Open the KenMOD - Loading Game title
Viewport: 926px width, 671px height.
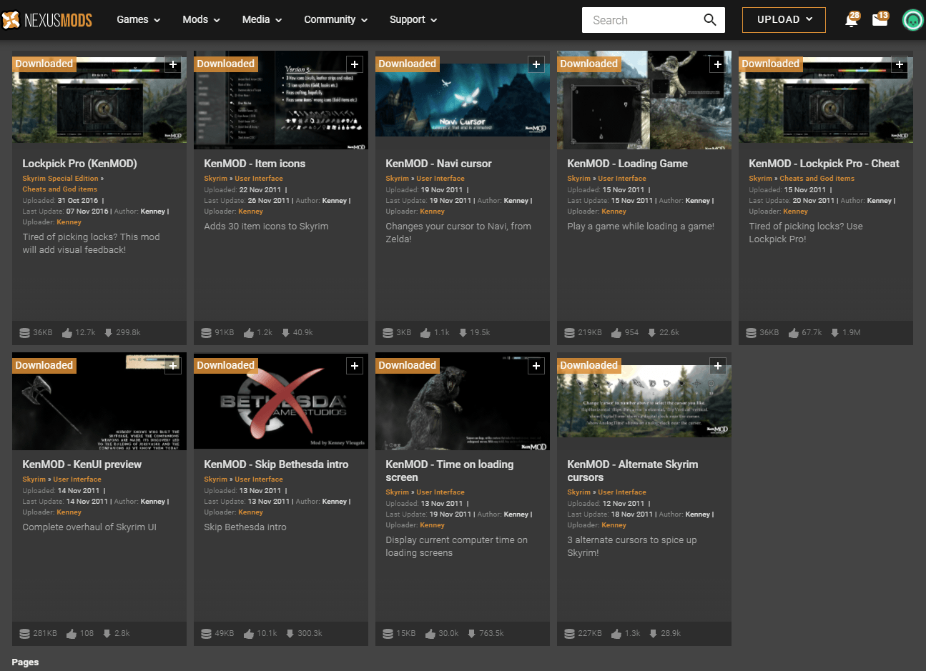[x=627, y=164]
